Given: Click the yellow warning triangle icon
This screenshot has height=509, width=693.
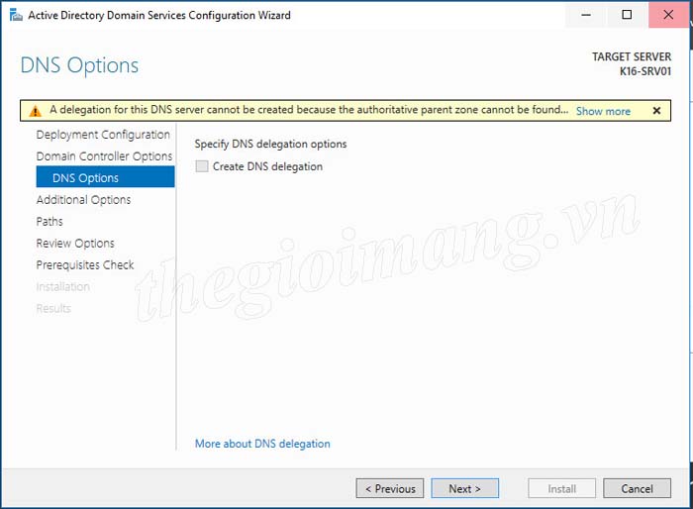Looking at the screenshot, I should [x=36, y=111].
